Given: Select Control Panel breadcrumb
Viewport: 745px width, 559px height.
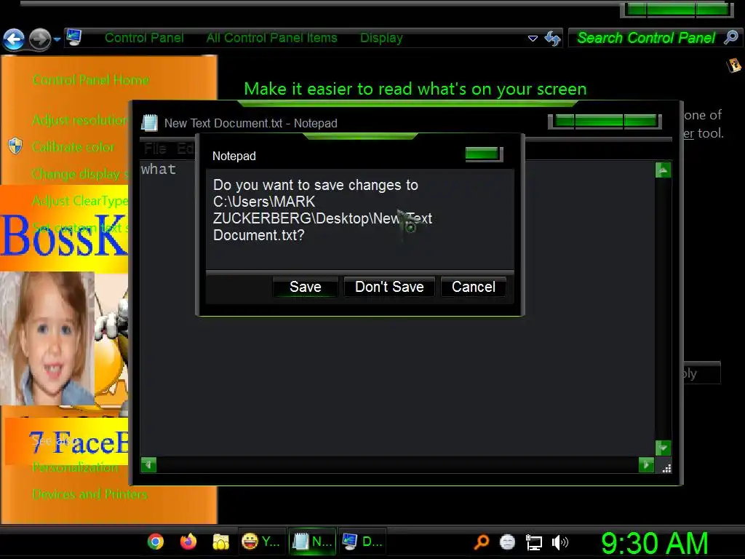Looking at the screenshot, I should 144,38.
